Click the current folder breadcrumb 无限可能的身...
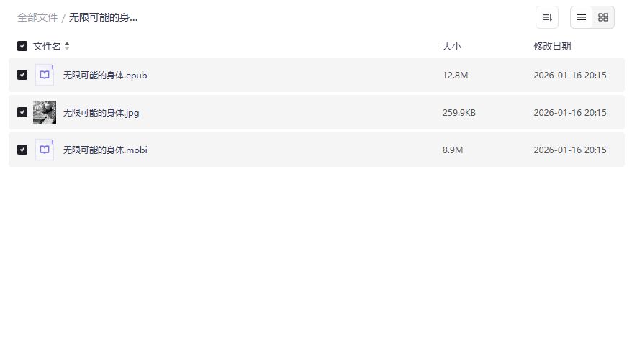 103,17
